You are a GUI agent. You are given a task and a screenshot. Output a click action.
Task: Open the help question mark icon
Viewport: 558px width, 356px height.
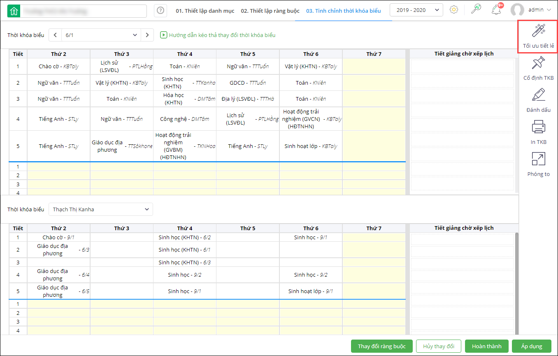(160, 11)
